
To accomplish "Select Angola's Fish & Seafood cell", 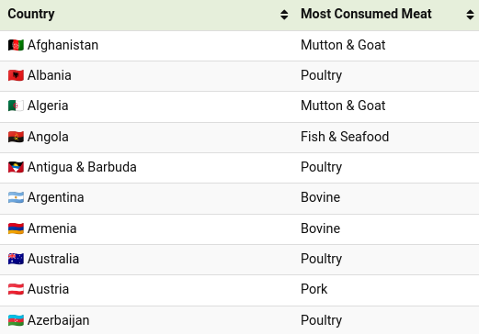I will [x=386, y=138].
